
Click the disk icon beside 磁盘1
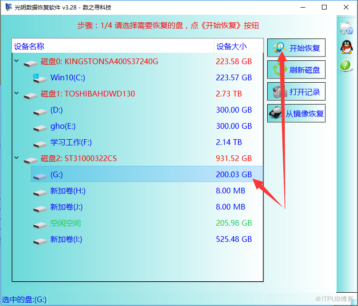tap(30, 96)
